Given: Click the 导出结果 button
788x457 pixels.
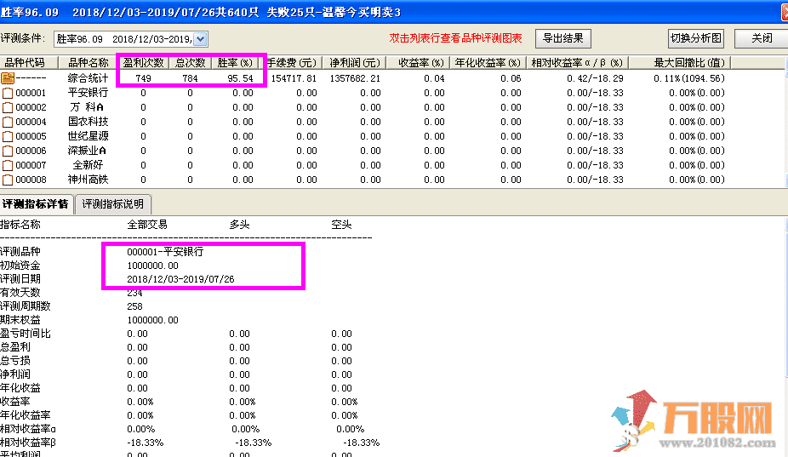Looking at the screenshot, I should tap(562, 38).
